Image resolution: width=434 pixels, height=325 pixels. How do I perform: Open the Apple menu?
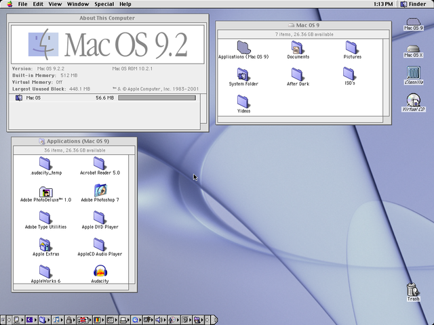click(9, 4)
